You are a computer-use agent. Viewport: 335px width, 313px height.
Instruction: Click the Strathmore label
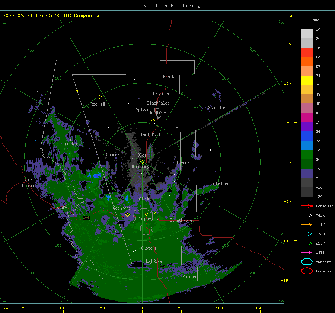pos(181,220)
